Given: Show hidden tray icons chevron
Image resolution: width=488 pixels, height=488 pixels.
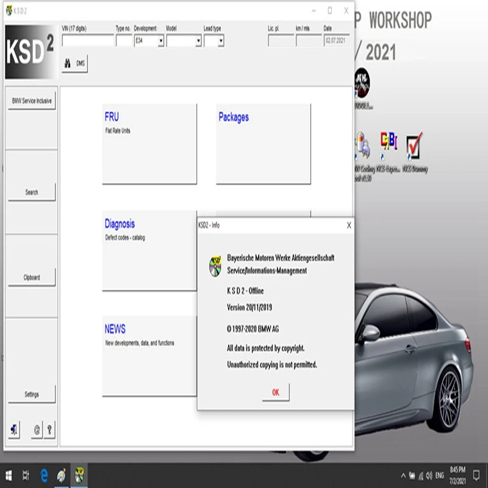Looking at the screenshot, I should coord(403,476).
